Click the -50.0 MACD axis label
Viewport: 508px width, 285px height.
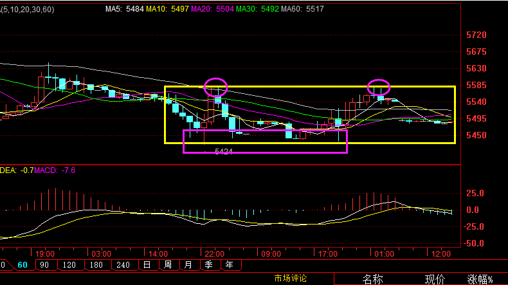click(x=473, y=243)
